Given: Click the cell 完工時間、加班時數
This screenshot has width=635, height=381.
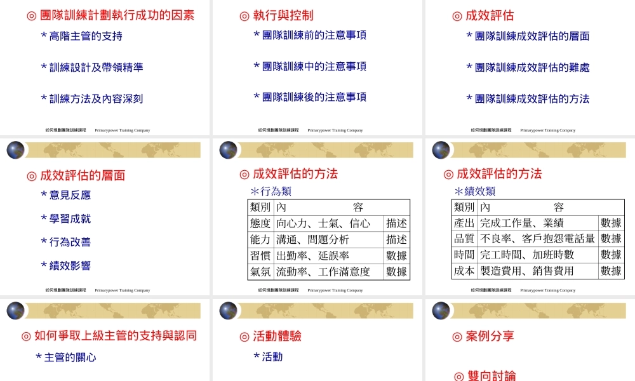Looking at the screenshot, I should [x=538, y=255].
